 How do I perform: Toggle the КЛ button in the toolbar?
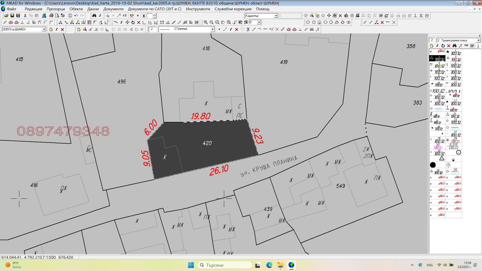(x=125, y=16)
